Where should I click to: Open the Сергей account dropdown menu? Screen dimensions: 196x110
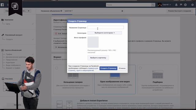pos(167,5)
